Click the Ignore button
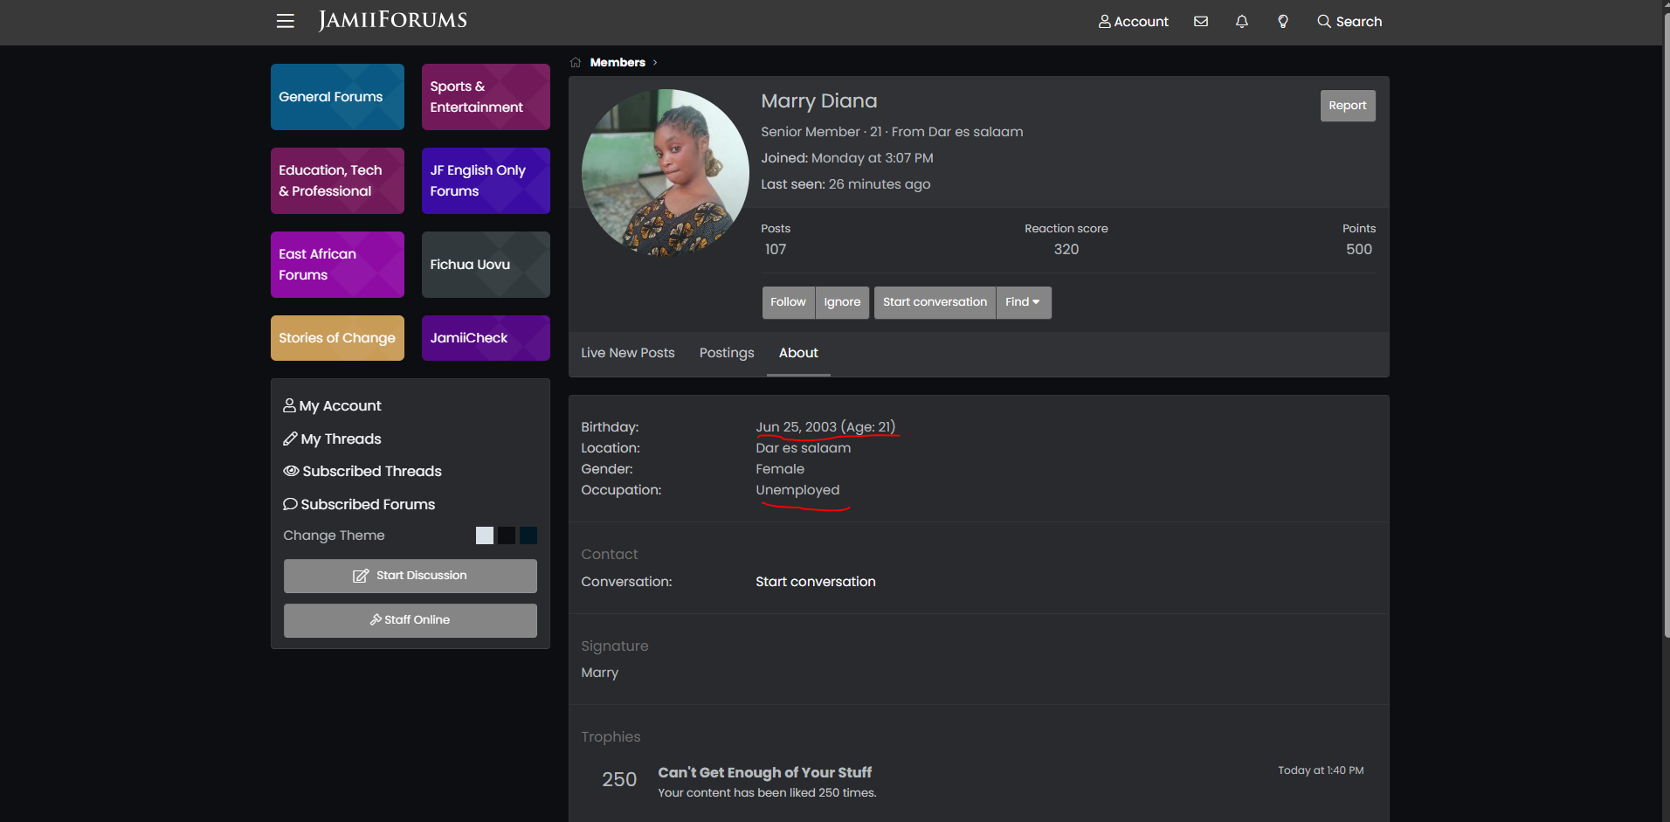This screenshot has width=1670, height=822. (842, 302)
